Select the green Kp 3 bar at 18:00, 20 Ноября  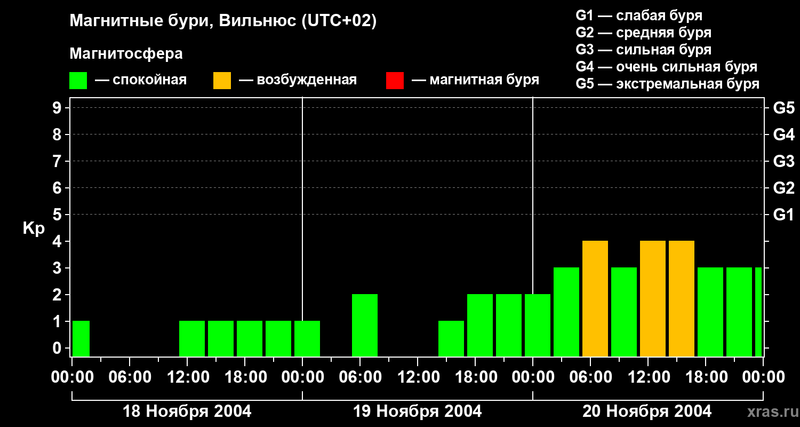pyautogui.click(x=710, y=312)
